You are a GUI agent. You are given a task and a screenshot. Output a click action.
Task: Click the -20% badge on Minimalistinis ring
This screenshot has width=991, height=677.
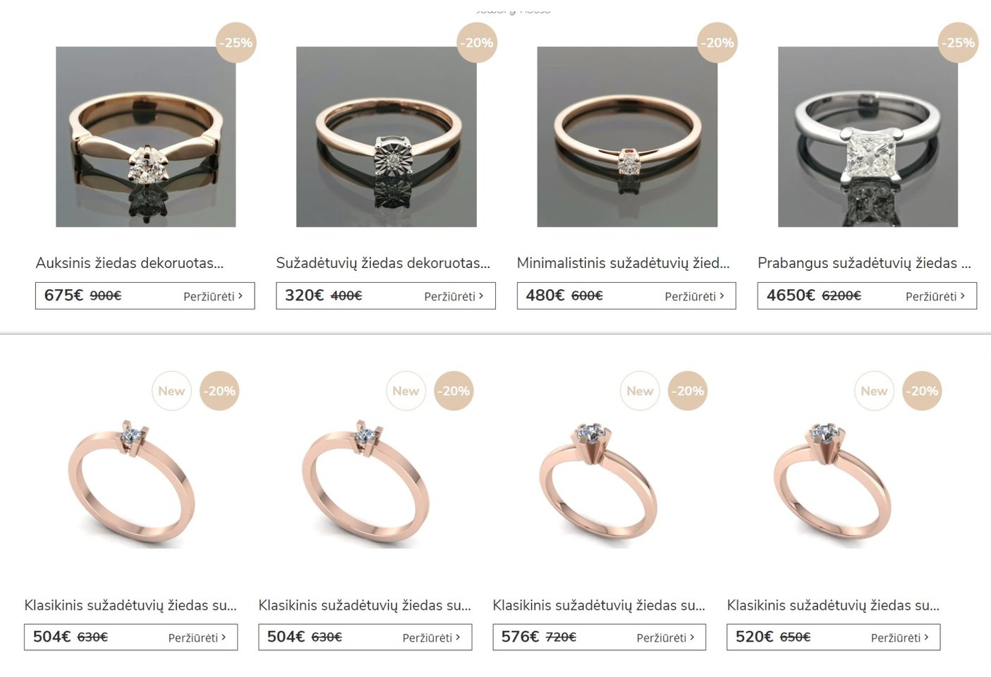(x=717, y=42)
